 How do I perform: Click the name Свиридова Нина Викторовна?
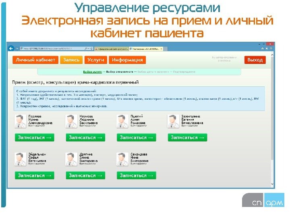click(x=139, y=158)
